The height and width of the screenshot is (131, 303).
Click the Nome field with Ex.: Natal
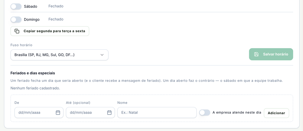[157, 112]
